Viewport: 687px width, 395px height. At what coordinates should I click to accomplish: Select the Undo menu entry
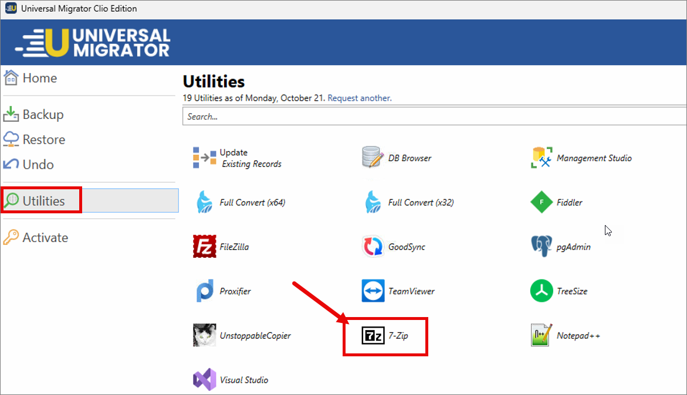(x=38, y=164)
